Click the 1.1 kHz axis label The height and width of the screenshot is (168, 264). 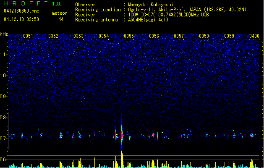click(3, 55)
